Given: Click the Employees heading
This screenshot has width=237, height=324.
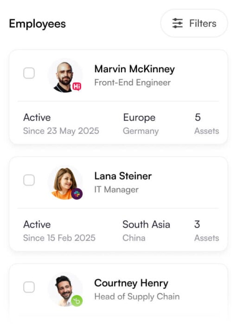Looking at the screenshot, I should click(38, 24).
